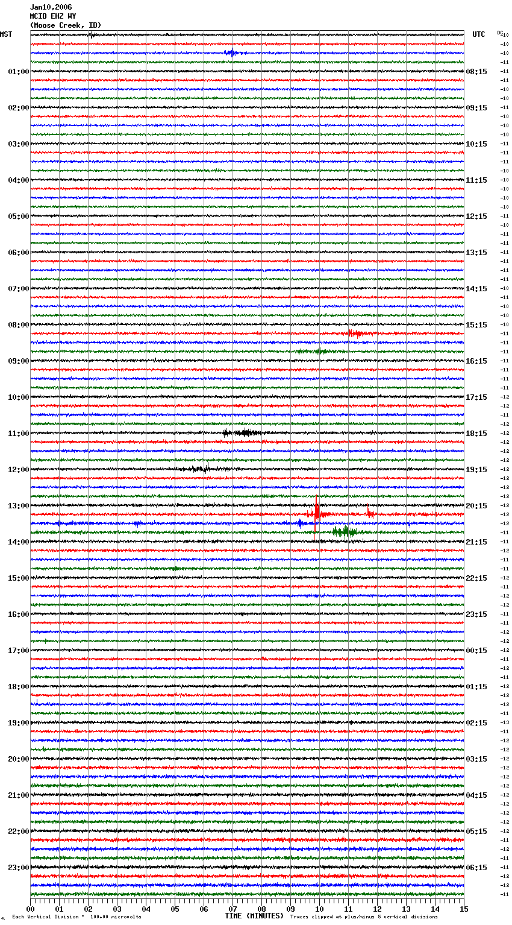Click the 08:15 UTC time label
Screen dimensions: 512x925
coord(476,72)
